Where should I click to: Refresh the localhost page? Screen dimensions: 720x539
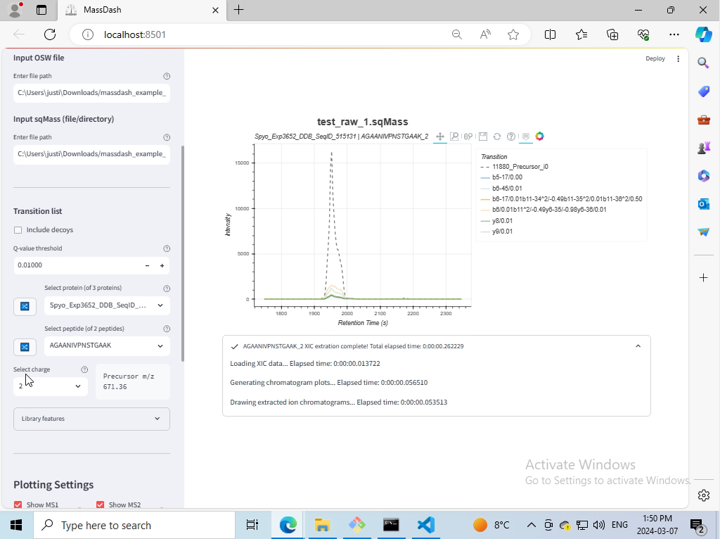[x=50, y=34]
